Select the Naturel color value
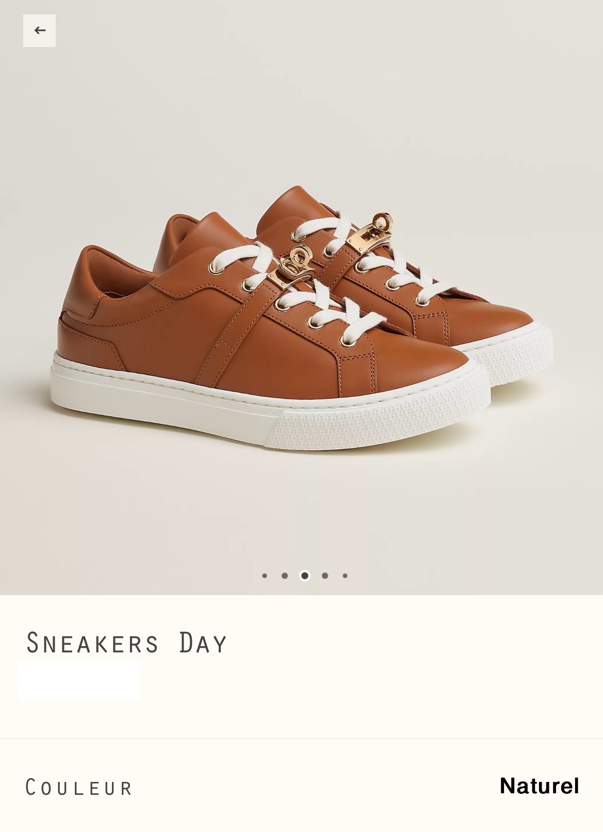Viewport: 603px width, 832px height. (539, 786)
